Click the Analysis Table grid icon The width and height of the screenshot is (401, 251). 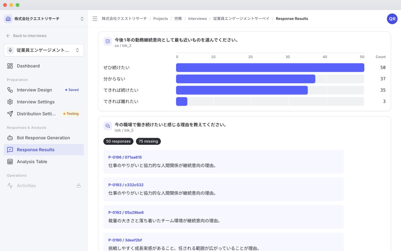point(10,162)
